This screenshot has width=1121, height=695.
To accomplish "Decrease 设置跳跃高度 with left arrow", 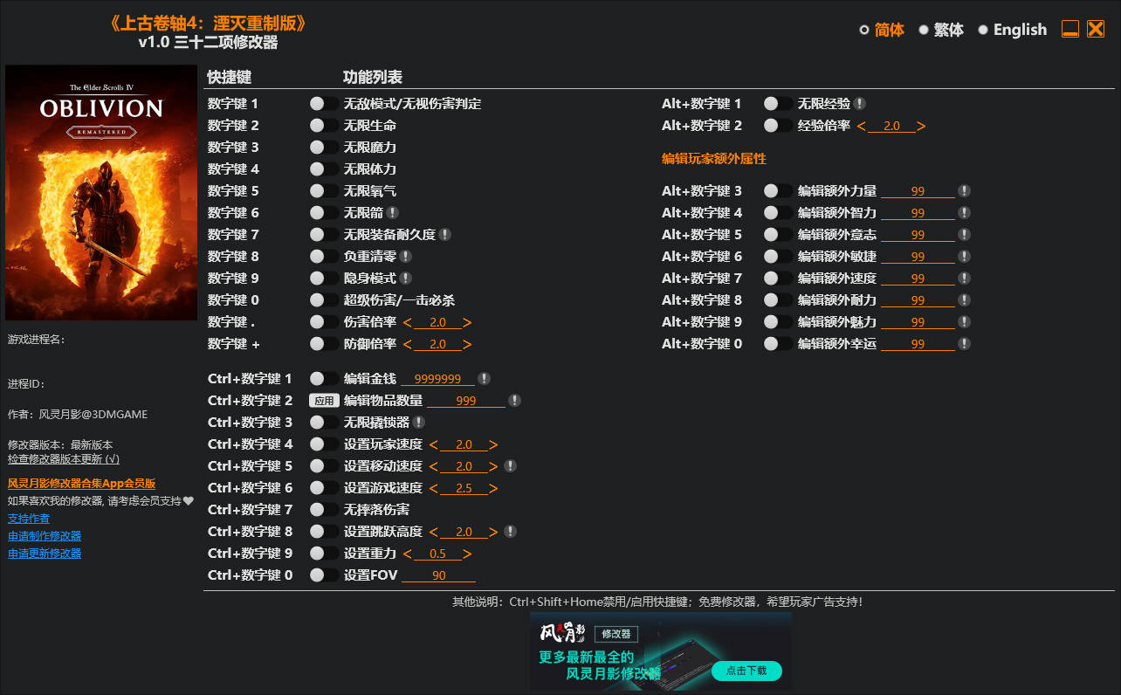I will pos(434,532).
